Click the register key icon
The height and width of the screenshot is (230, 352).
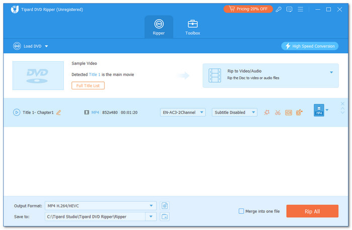[x=279, y=9]
